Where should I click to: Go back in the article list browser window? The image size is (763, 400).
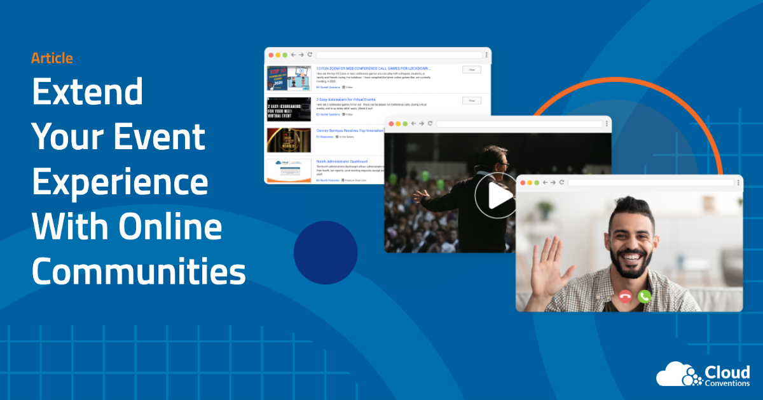point(293,55)
